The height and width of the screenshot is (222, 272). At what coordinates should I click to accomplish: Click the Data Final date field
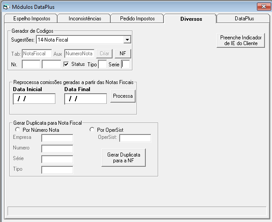85,99
